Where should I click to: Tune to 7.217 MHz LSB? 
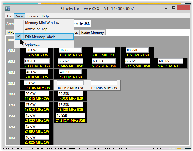pyautogui.click(x=70, y=77)
